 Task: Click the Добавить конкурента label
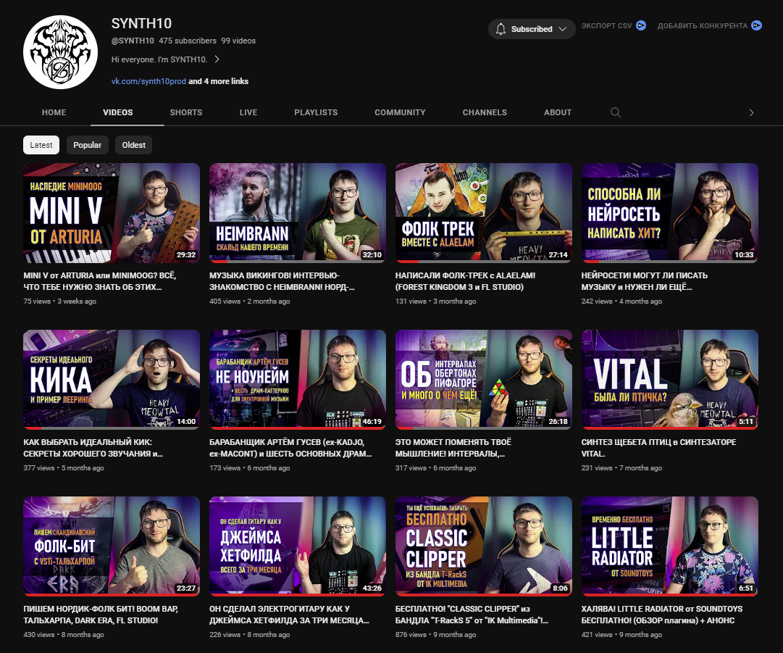click(x=702, y=25)
